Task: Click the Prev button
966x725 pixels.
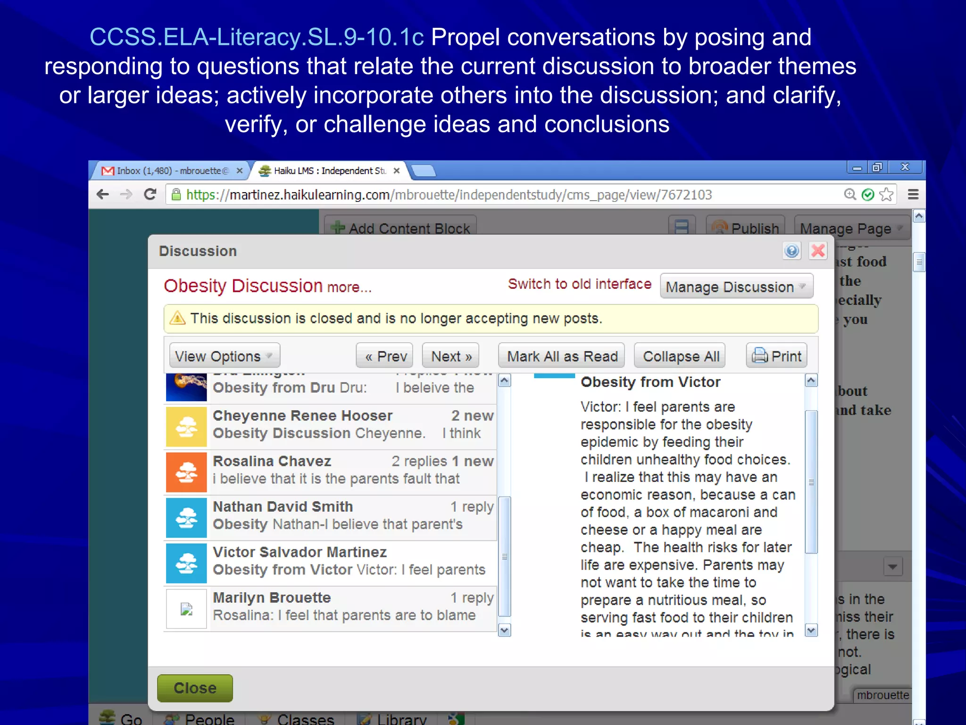Action: click(x=384, y=356)
